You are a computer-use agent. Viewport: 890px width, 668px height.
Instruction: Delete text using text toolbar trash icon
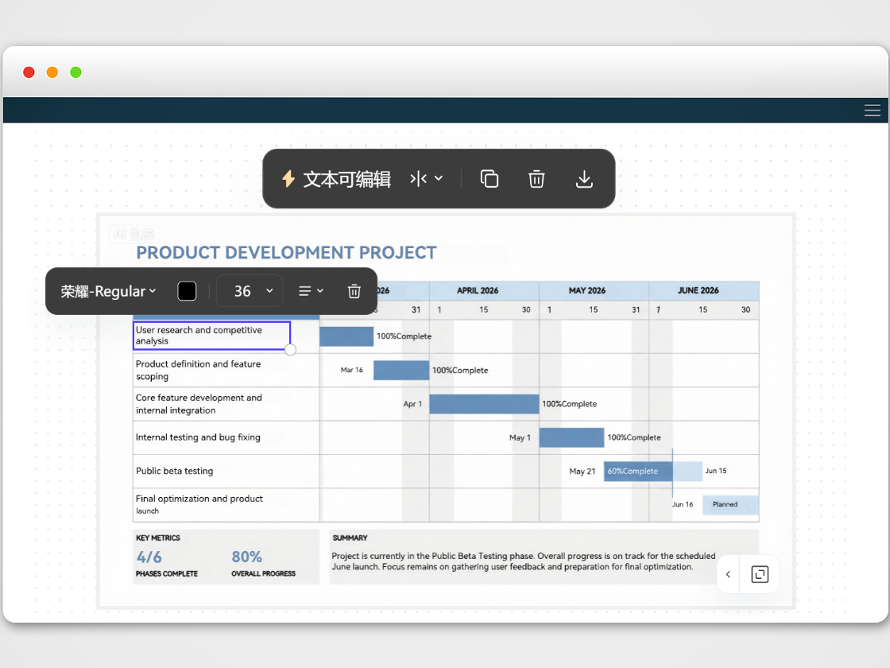354,291
